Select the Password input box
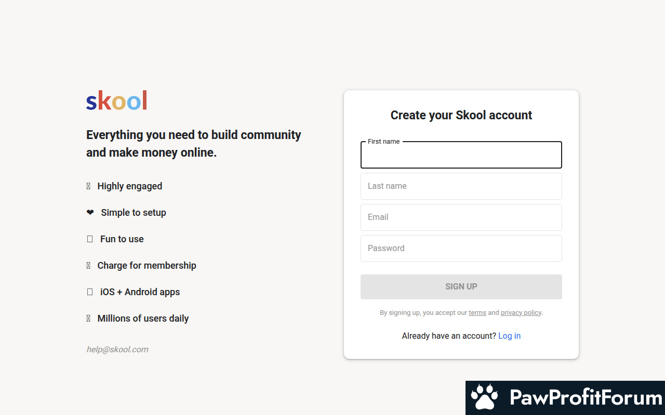Viewport: 665px width, 415px height. [461, 248]
